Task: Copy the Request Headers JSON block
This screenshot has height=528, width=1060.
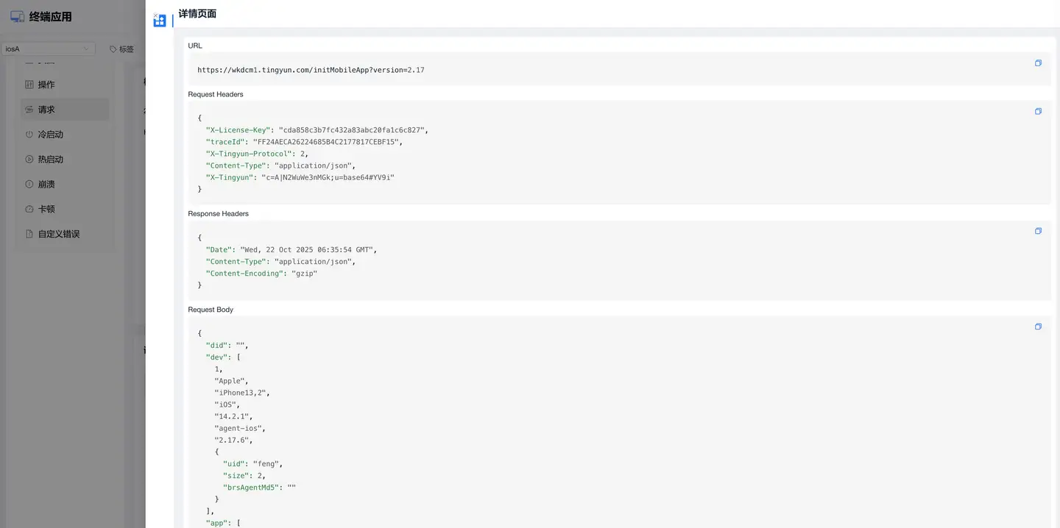Action: click(x=1038, y=112)
